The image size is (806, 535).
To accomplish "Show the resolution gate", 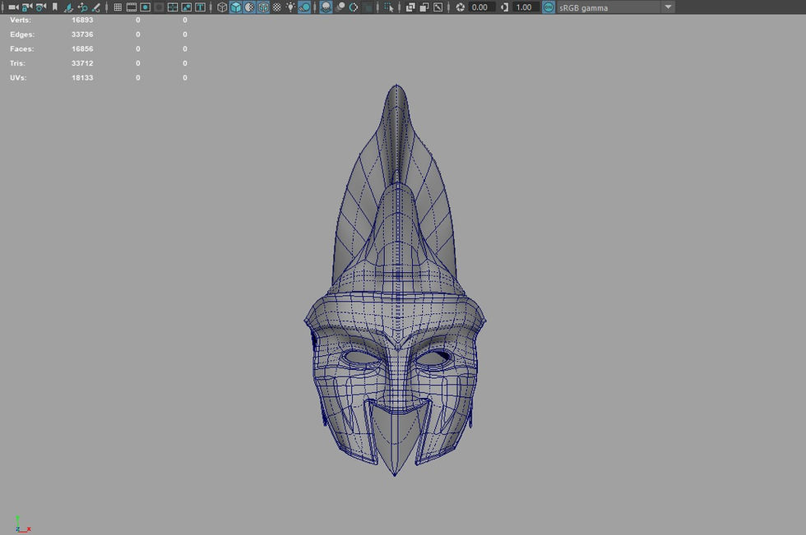I will [144, 7].
